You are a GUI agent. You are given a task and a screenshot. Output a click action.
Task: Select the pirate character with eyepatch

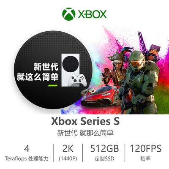[x=116, y=67]
